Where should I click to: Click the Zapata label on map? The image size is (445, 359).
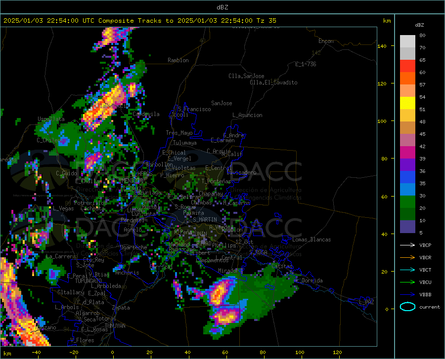pos(121,308)
